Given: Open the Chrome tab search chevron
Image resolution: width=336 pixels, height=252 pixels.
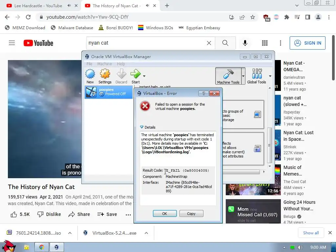Looking at the screenshot, I should coord(297,6).
